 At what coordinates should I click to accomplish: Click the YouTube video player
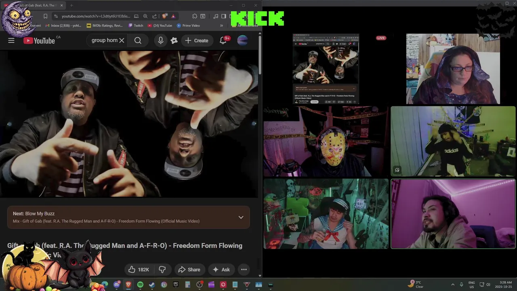click(x=129, y=124)
